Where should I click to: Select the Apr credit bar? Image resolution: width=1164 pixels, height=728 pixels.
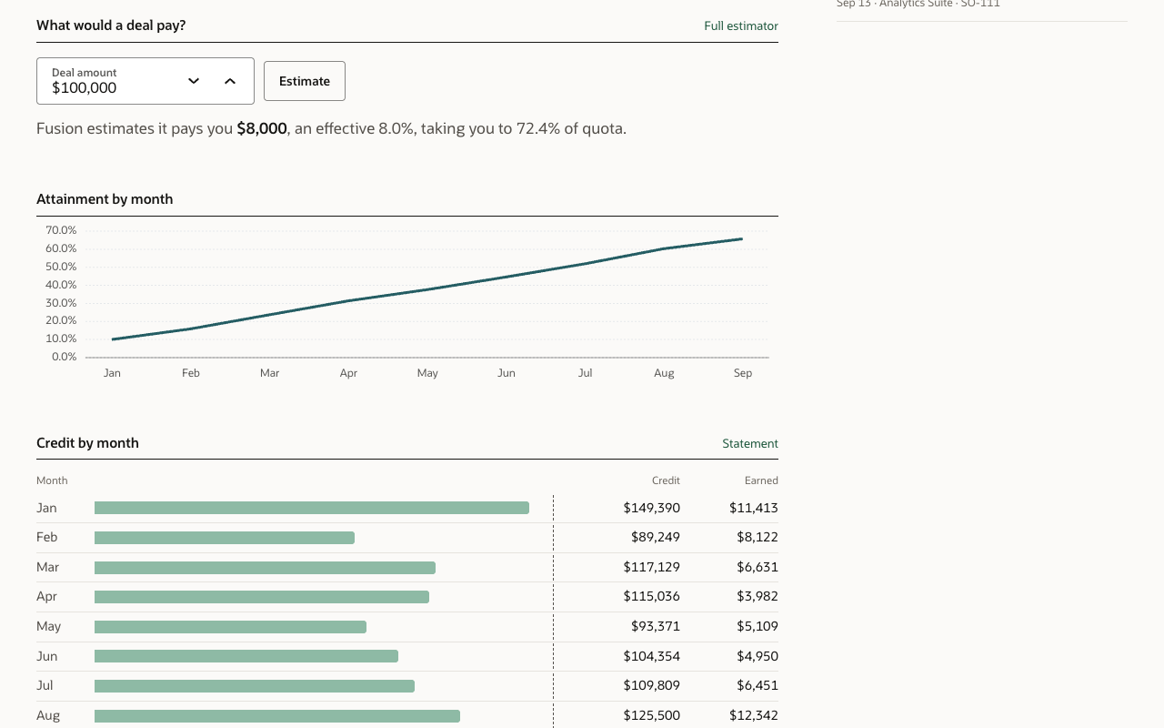tap(262, 597)
